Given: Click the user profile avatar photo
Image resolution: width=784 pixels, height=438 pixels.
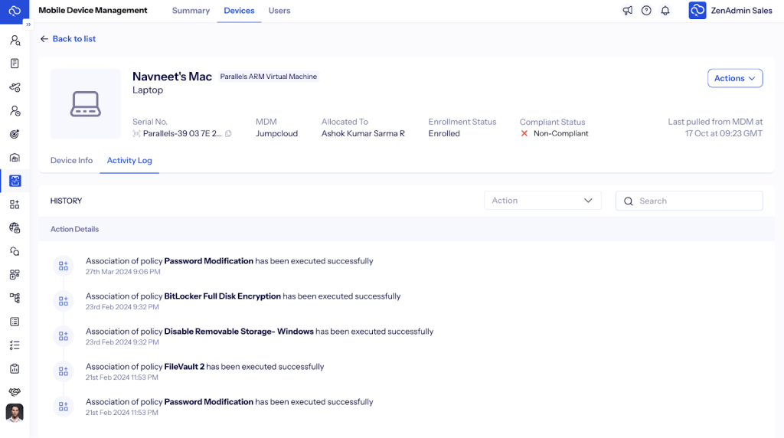Looking at the screenshot, I should pos(15,413).
